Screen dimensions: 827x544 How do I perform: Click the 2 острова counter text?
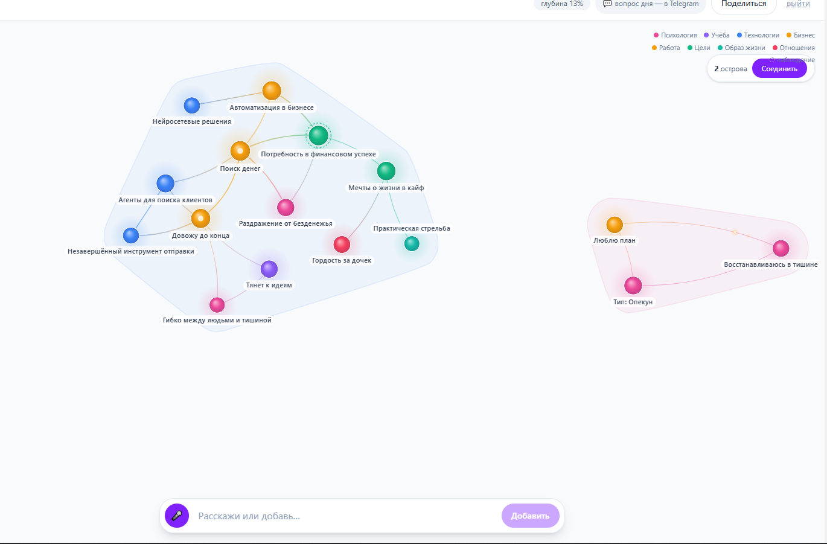point(730,69)
